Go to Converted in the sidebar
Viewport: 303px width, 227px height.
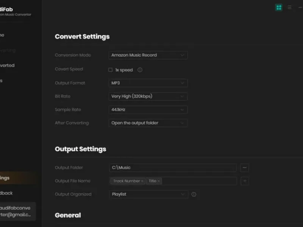coord(8,65)
